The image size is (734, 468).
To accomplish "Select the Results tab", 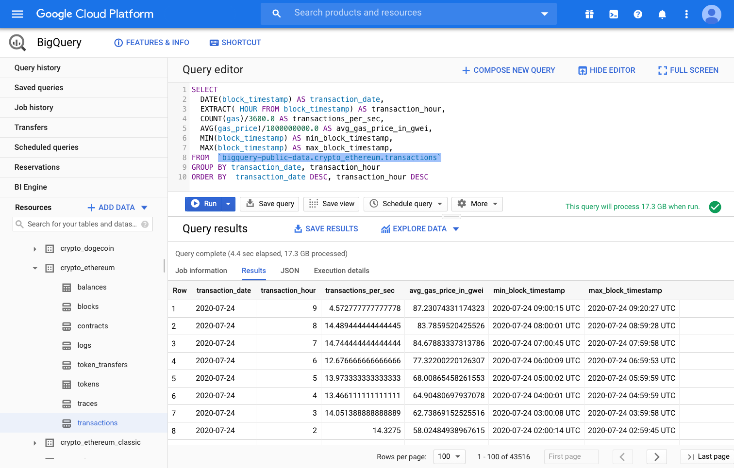I will [254, 271].
